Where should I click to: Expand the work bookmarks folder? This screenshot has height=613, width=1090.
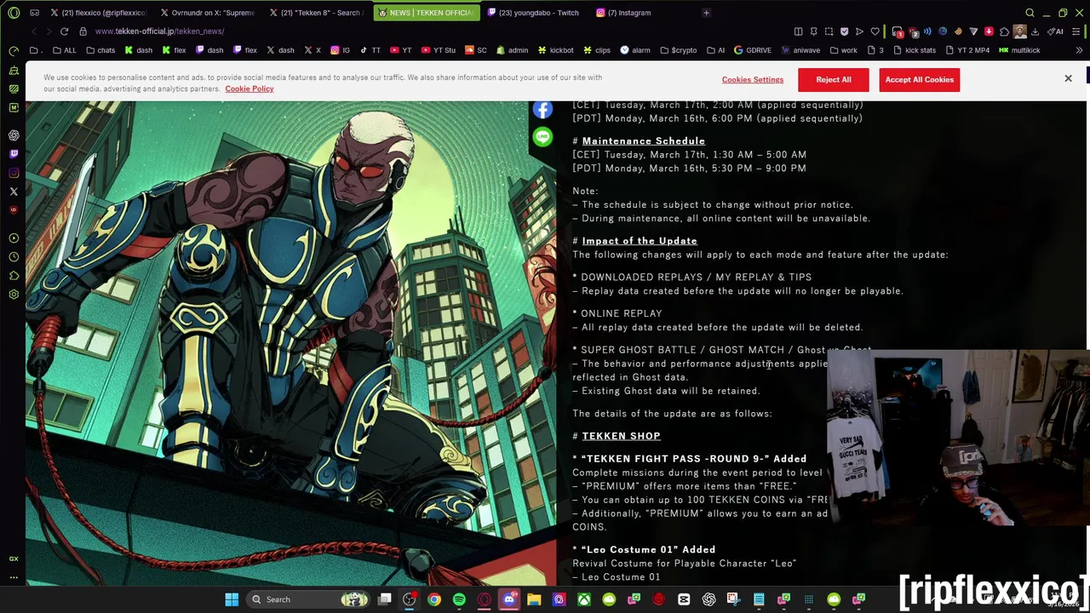pos(842,50)
